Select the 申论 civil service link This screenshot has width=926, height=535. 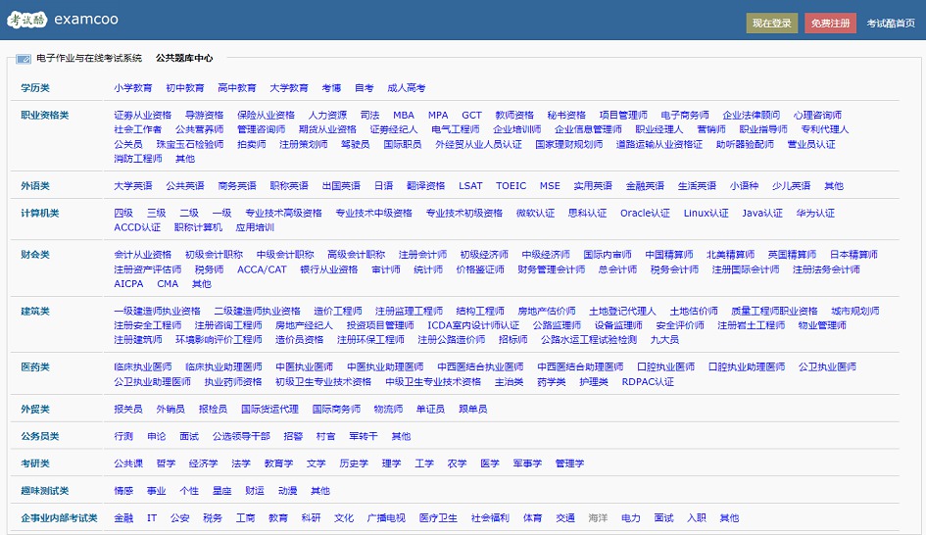pos(157,437)
